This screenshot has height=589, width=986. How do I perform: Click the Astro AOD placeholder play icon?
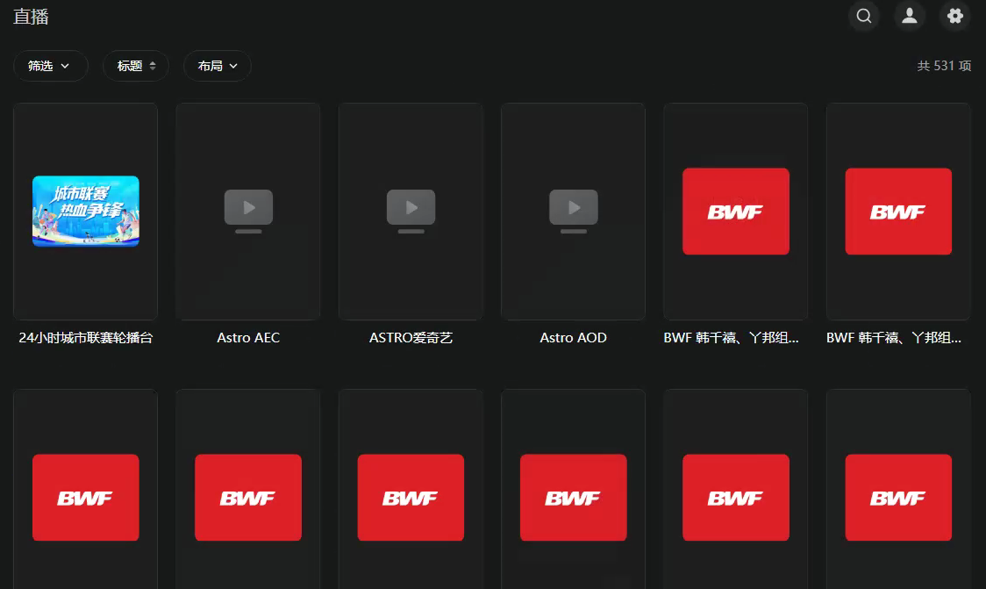click(x=574, y=212)
